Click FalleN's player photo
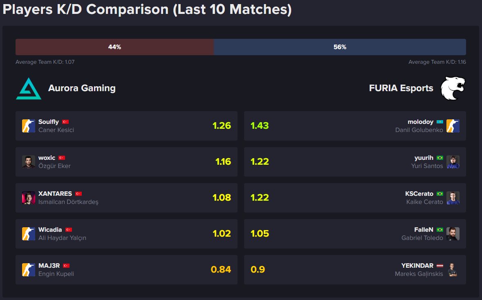This screenshot has height=300, width=482. (453, 234)
